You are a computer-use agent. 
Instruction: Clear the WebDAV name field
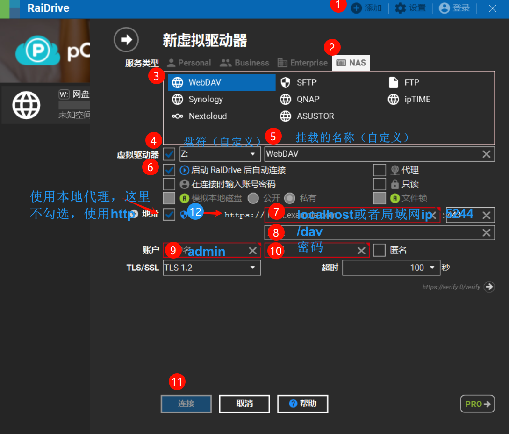[486, 154]
